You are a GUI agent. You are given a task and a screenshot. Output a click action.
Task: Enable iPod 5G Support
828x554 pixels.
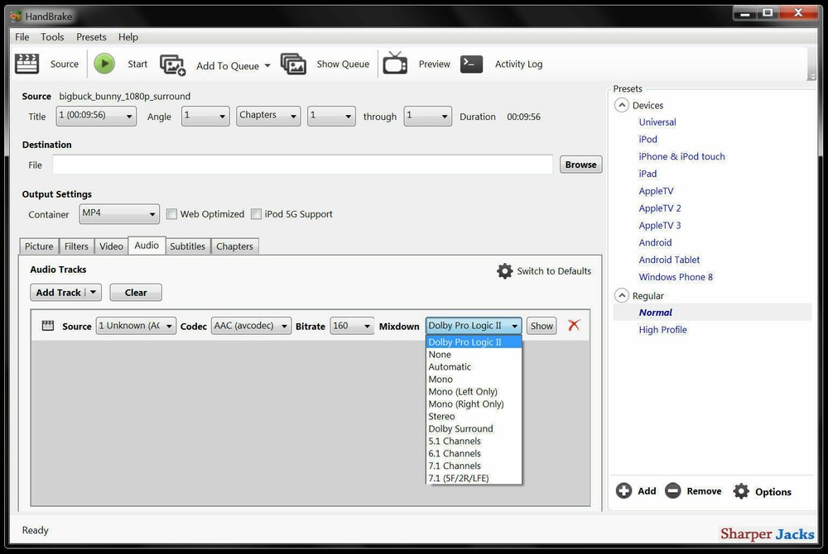pos(257,213)
